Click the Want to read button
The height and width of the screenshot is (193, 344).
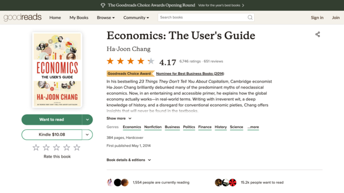tap(52, 120)
